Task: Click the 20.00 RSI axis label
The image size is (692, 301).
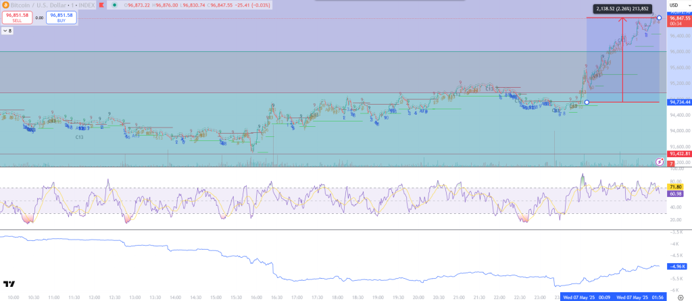Action: [676, 219]
